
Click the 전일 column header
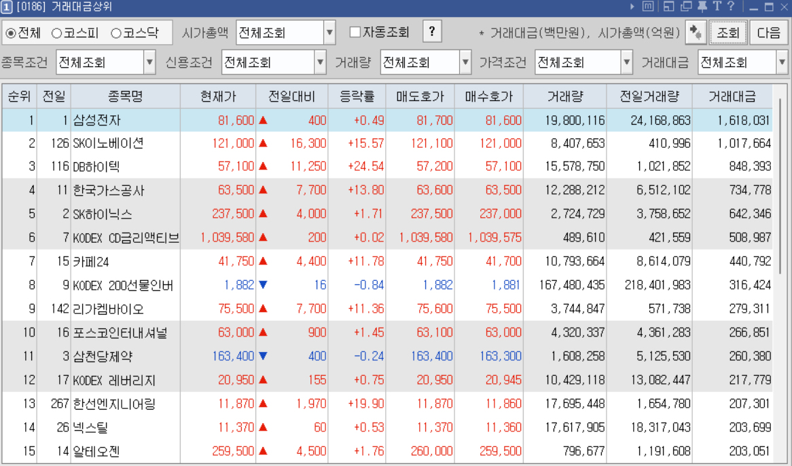pos(54,96)
